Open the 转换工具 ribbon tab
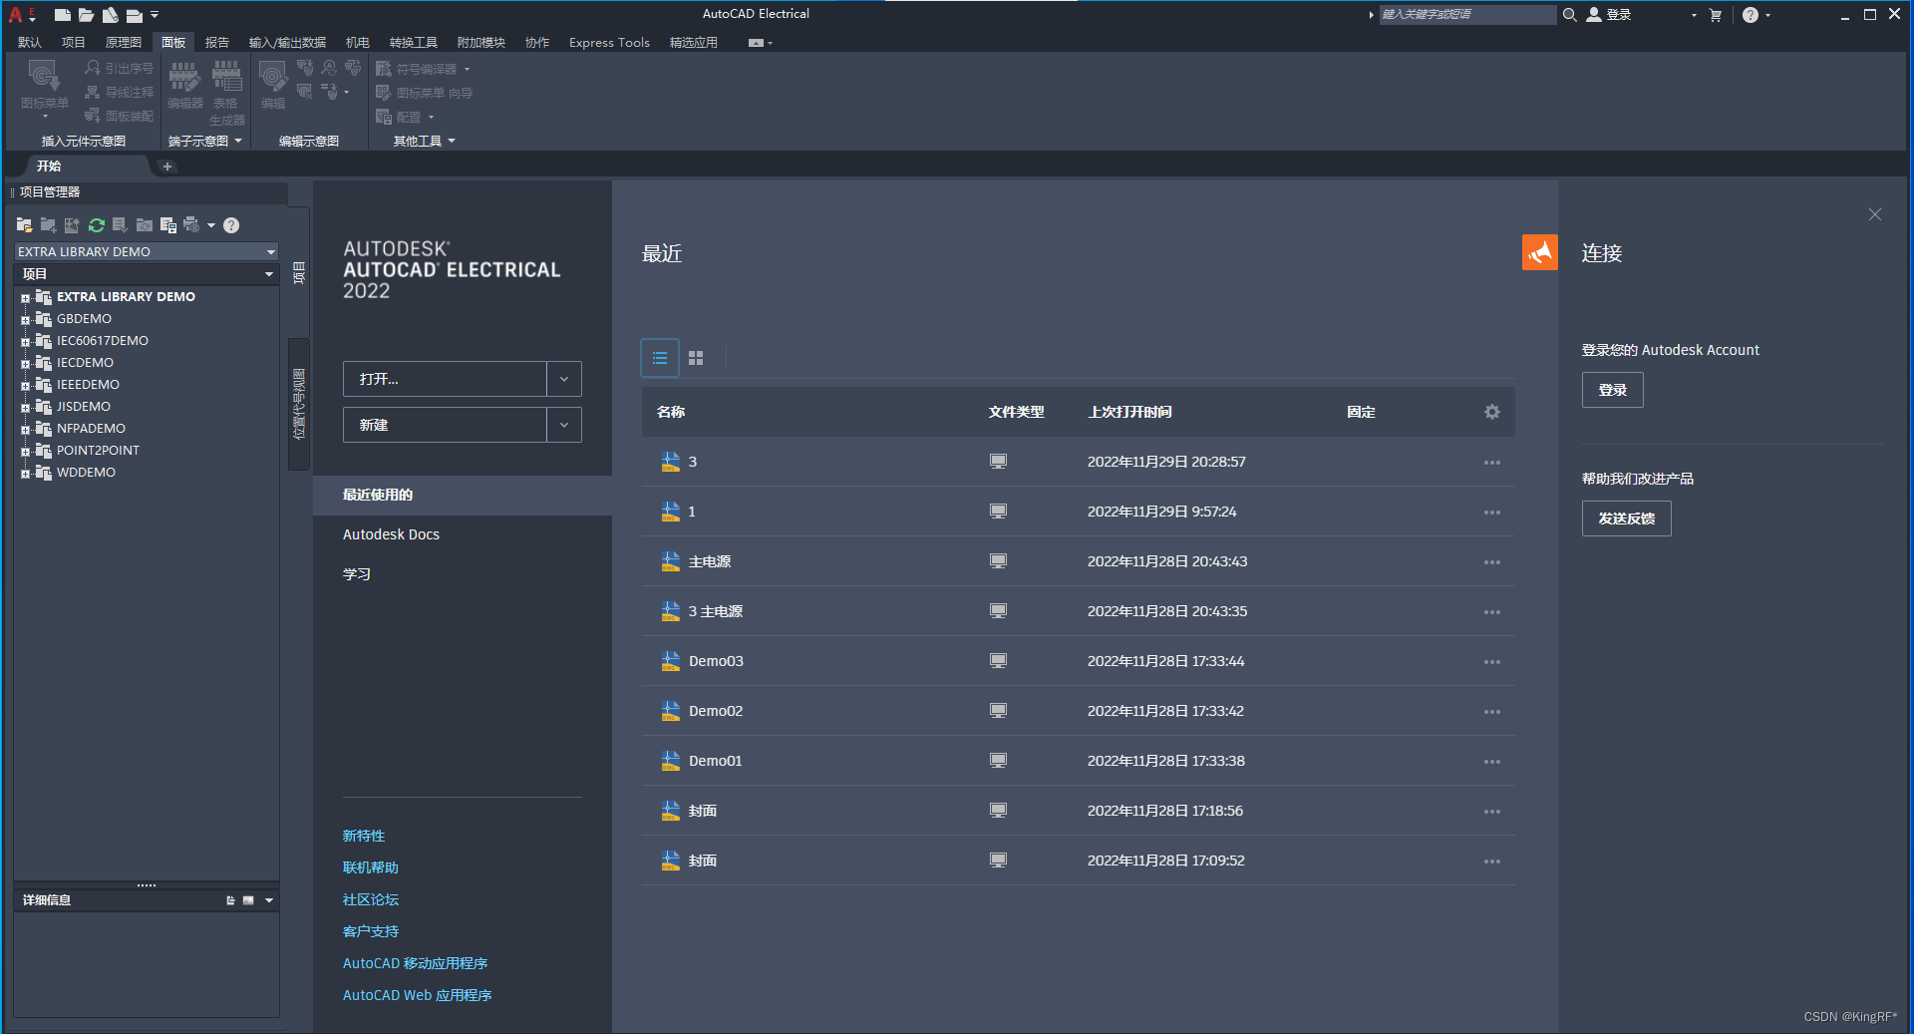This screenshot has height=1034, width=1914. (x=414, y=43)
